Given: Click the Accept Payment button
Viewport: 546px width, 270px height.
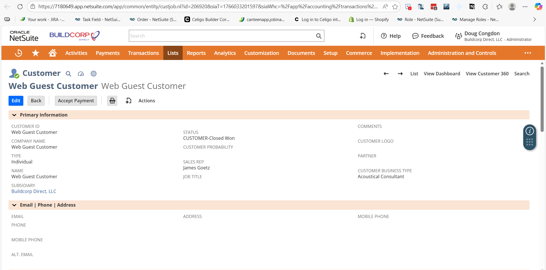Looking at the screenshot, I should point(76,101).
